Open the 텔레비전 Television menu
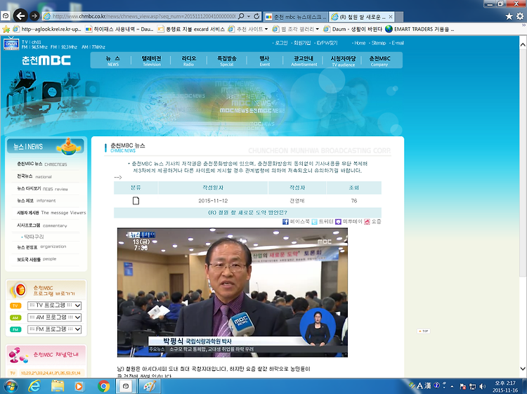The height and width of the screenshot is (394, 527). click(x=152, y=60)
